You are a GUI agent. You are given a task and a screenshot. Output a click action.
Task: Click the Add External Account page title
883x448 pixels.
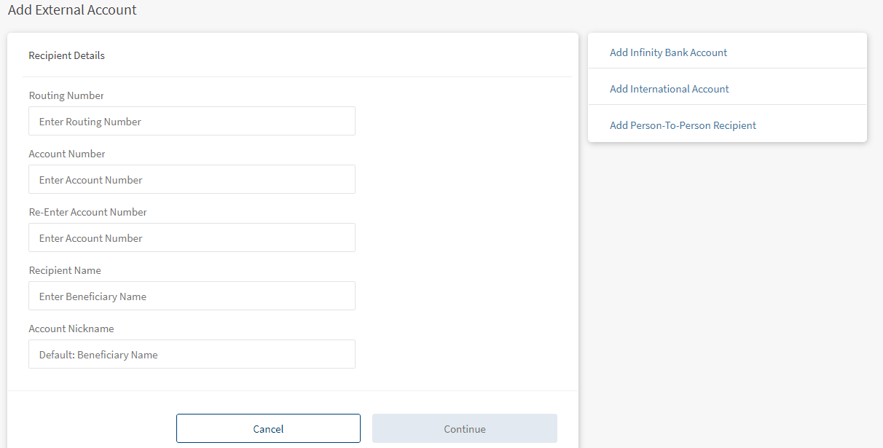pos(72,10)
